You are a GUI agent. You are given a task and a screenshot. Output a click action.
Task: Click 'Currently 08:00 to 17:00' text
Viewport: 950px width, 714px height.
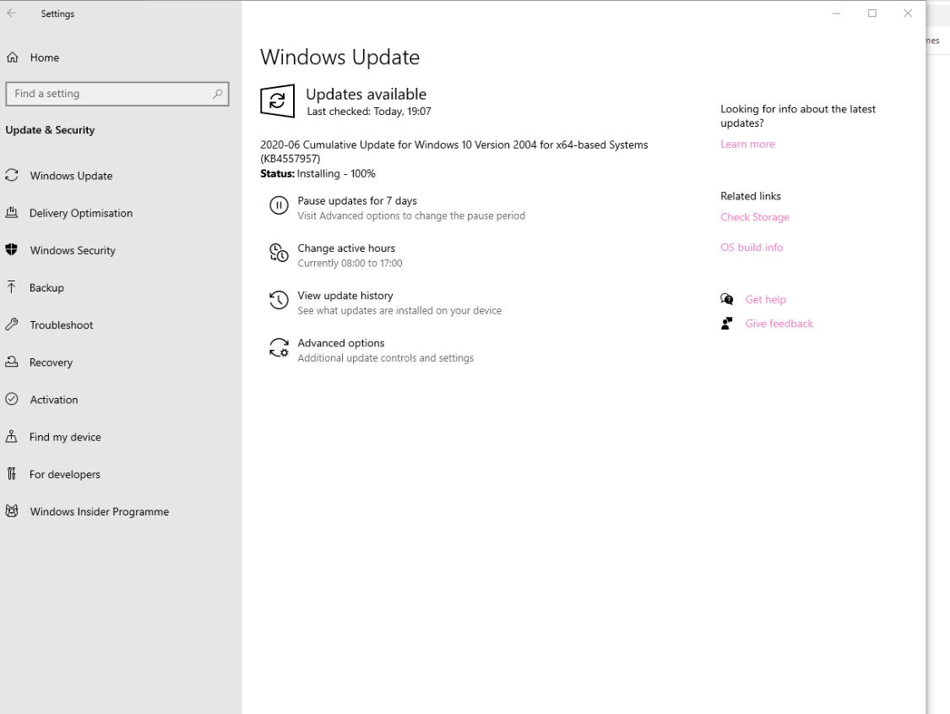click(350, 263)
